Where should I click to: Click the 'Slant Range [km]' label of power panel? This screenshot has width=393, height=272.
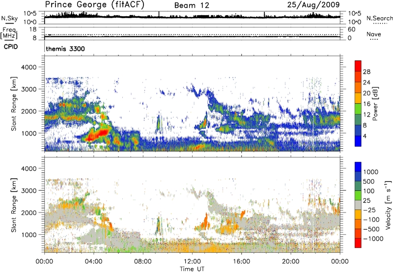point(14,104)
